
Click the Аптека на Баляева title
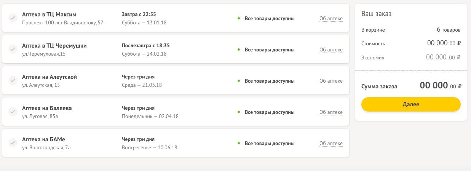coord(47,108)
